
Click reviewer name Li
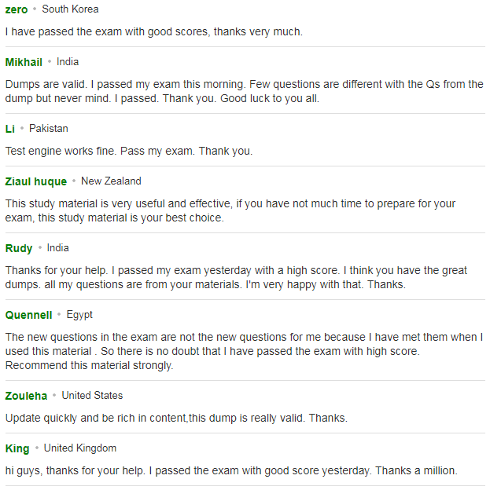[x=10, y=129]
